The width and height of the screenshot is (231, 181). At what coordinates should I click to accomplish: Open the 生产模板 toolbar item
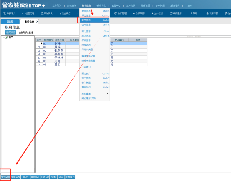coord(157,13)
